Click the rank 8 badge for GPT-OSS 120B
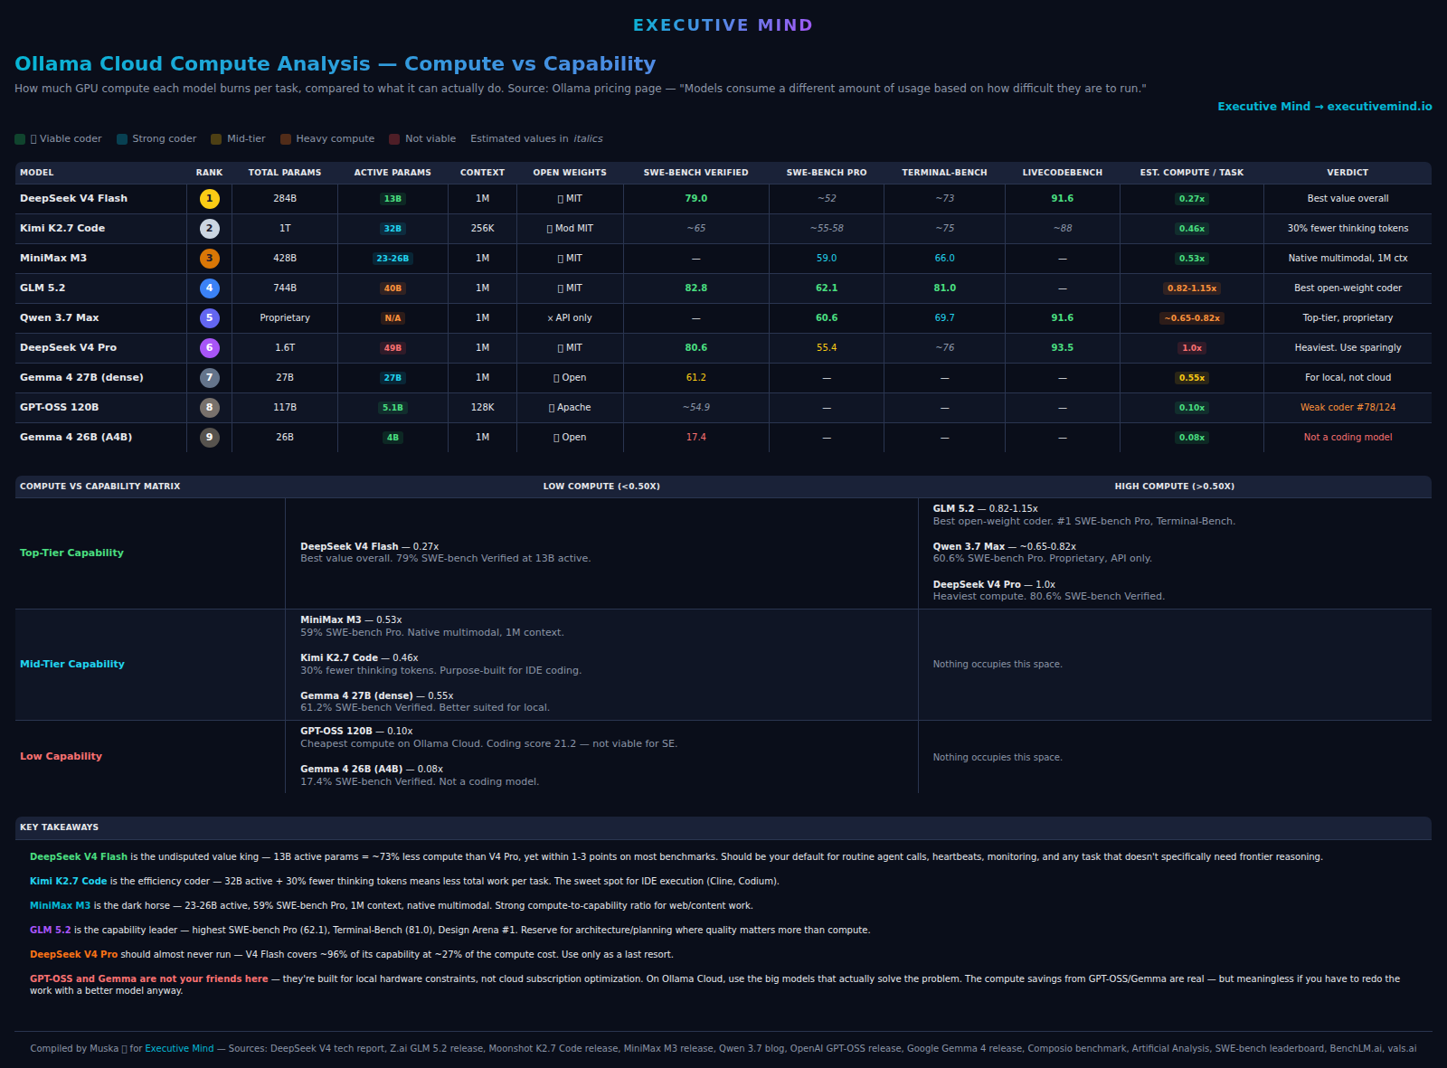This screenshot has width=1447, height=1068. pyautogui.click(x=209, y=408)
